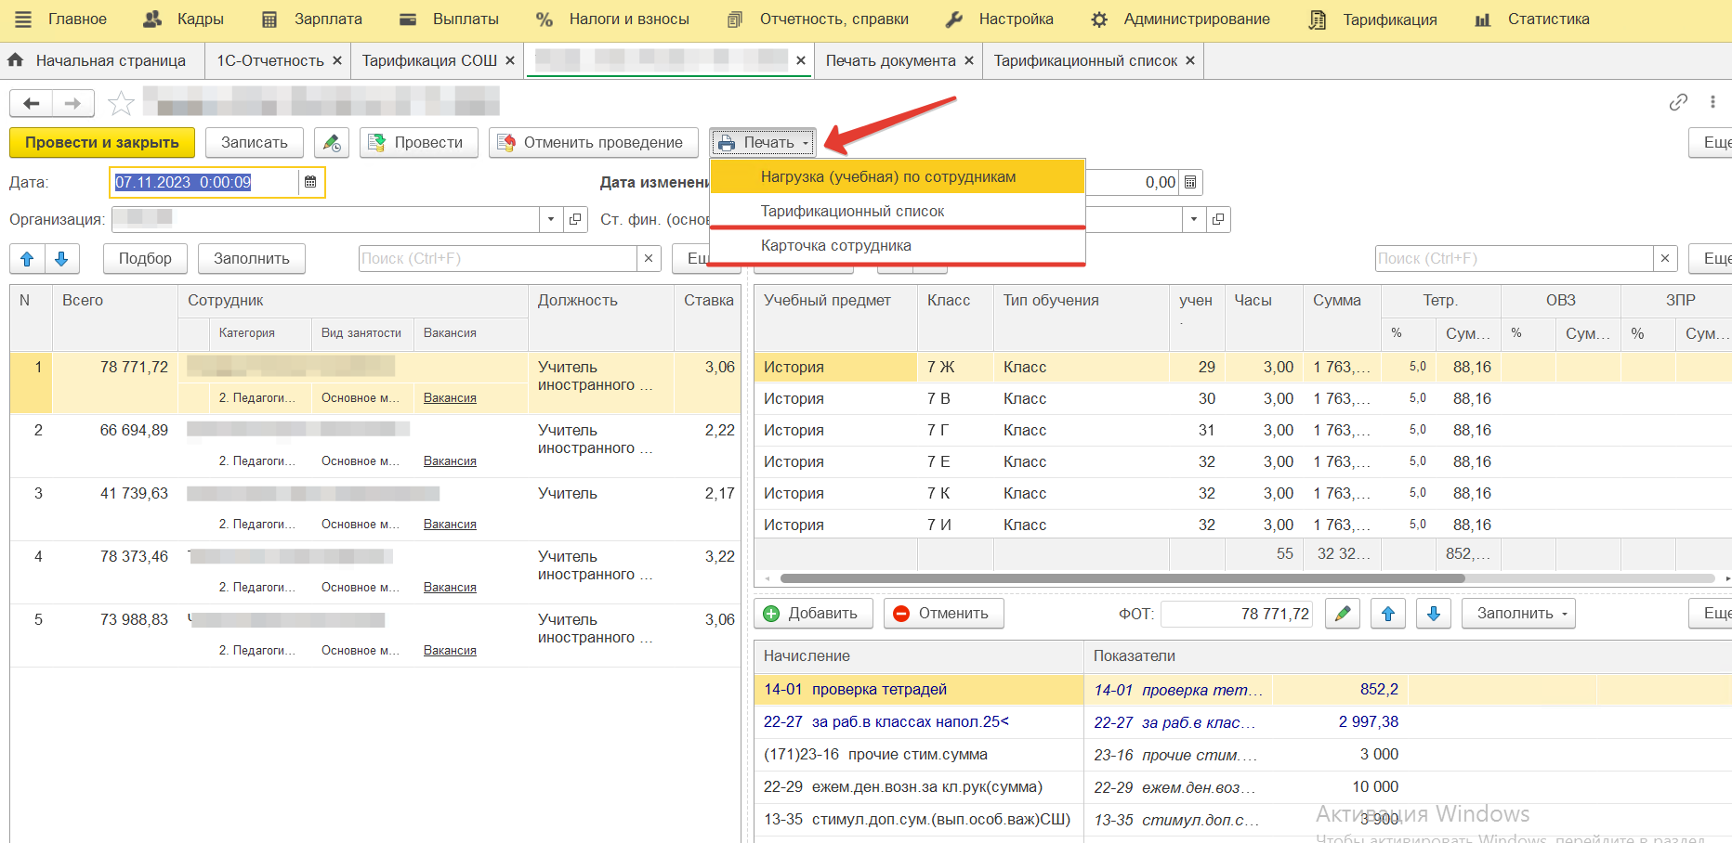Expand the Организация dropdown list

[551, 219]
